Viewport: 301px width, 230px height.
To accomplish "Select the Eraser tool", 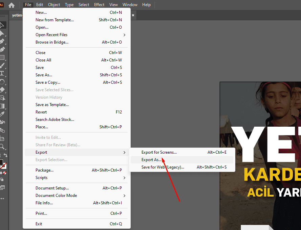I will click(x=2, y=90).
